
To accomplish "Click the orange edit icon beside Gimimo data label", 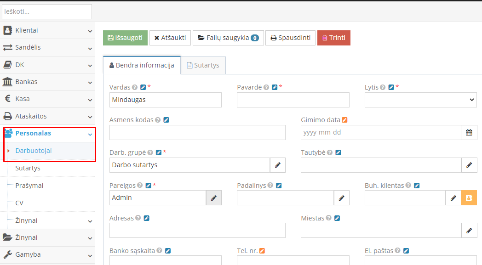I will (x=344, y=120).
